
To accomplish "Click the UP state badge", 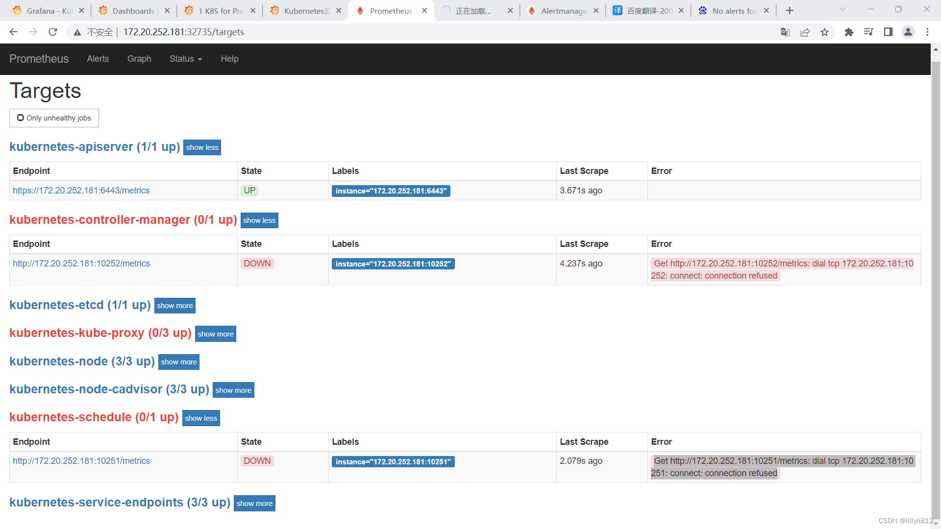I will (249, 191).
